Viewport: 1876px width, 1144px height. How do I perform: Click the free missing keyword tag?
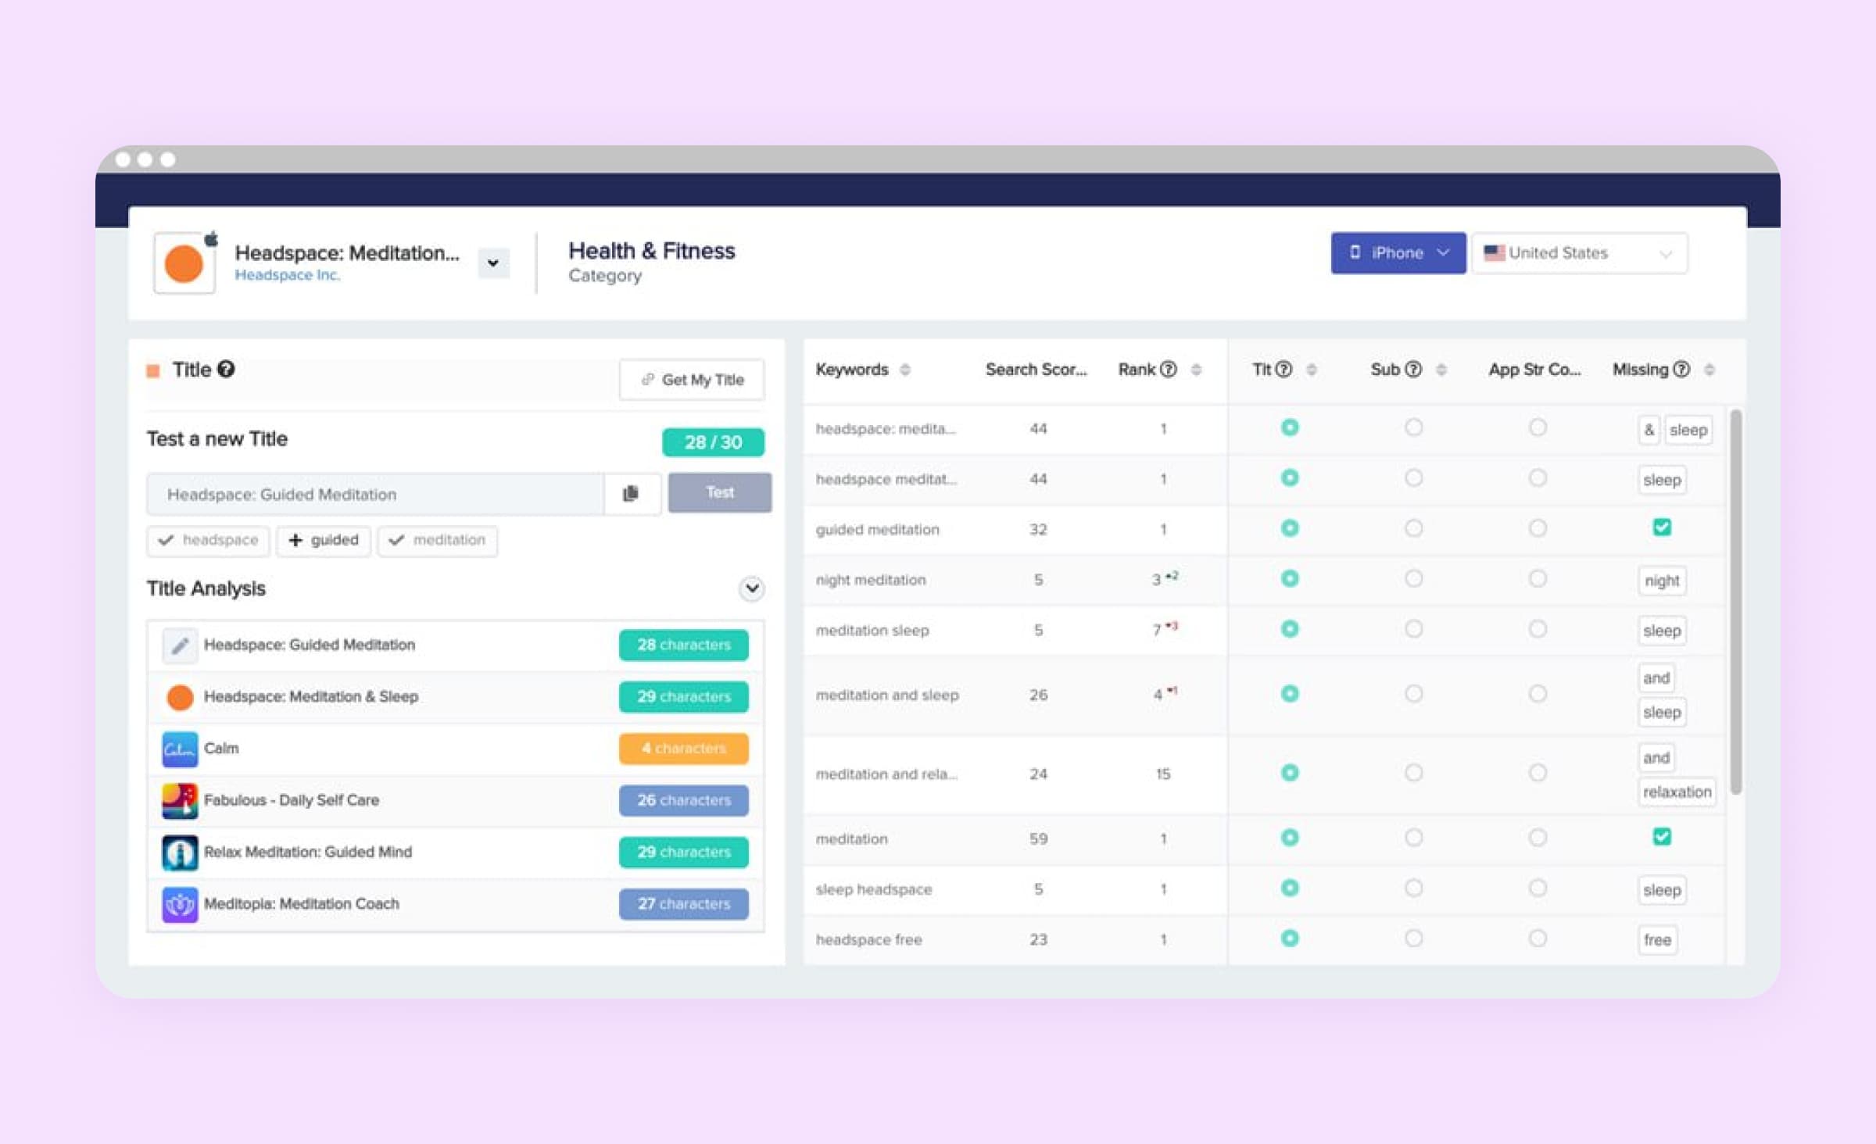coord(1657,940)
